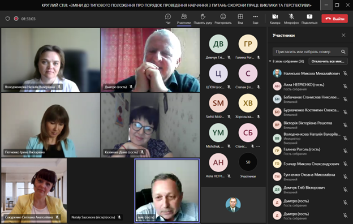
Task: Raise hand with Поднять руку icon
Action: 203,19
